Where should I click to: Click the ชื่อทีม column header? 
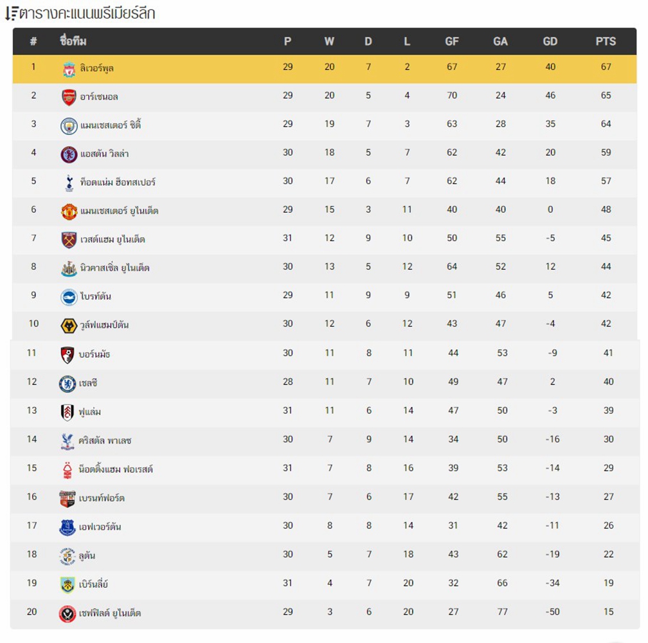click(x=73, y=41)
